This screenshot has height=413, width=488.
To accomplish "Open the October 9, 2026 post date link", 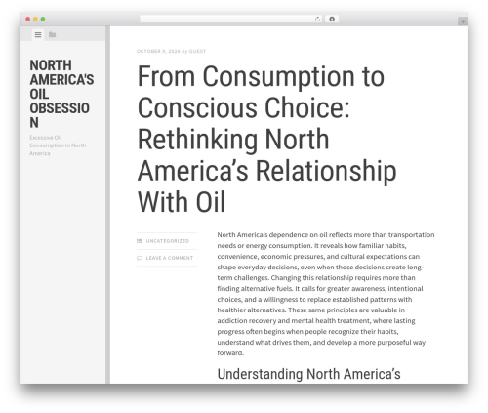I will point(158,51).
